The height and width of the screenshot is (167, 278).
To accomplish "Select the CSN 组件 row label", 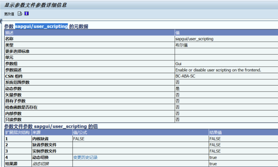I will coord(14,76).
